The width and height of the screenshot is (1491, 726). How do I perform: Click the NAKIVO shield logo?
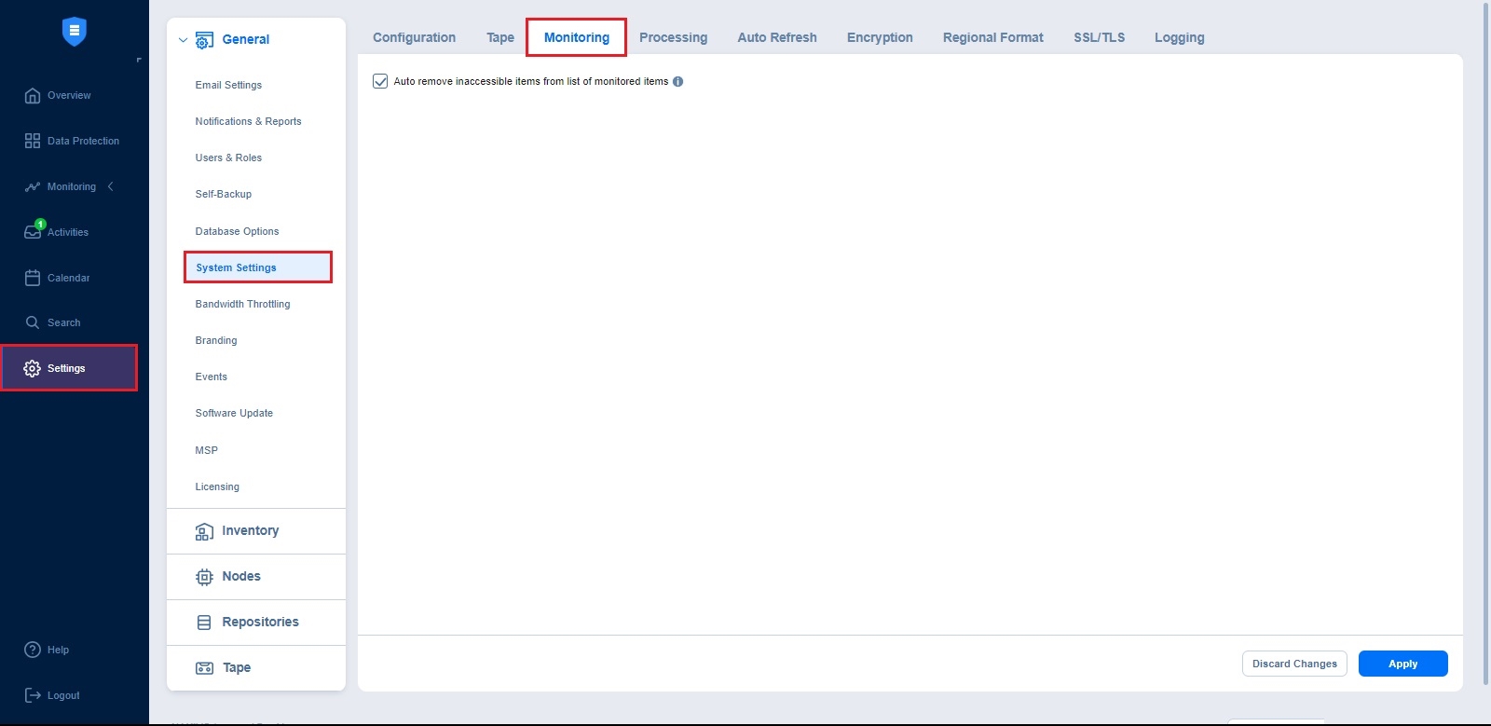75,31
